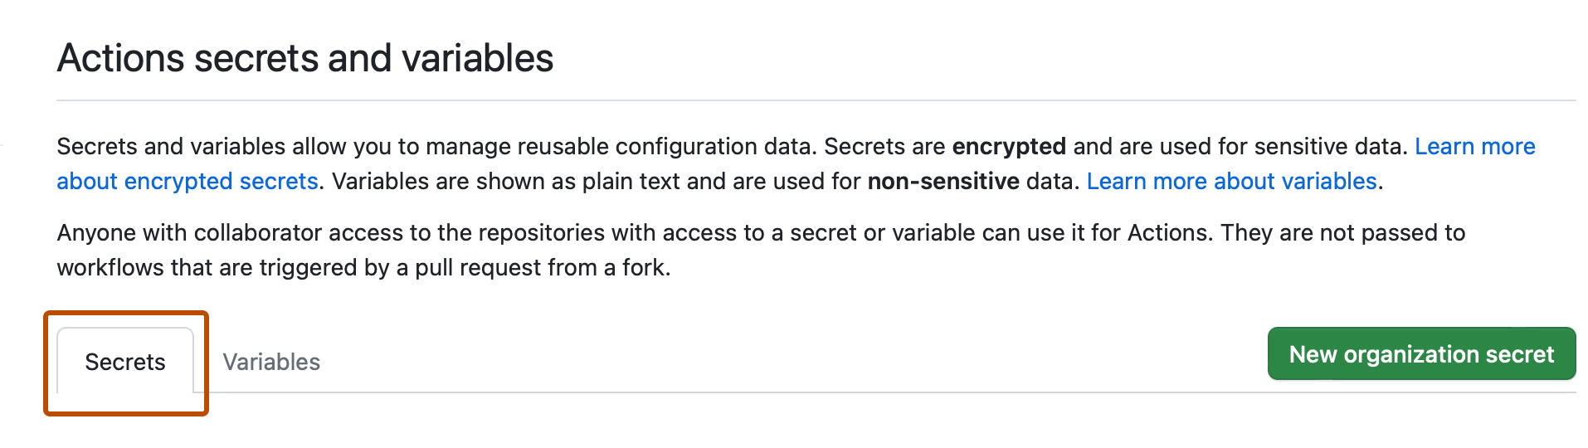Click 'They are not passed to' text
1588x448 pixels.
click(1342, 232)
